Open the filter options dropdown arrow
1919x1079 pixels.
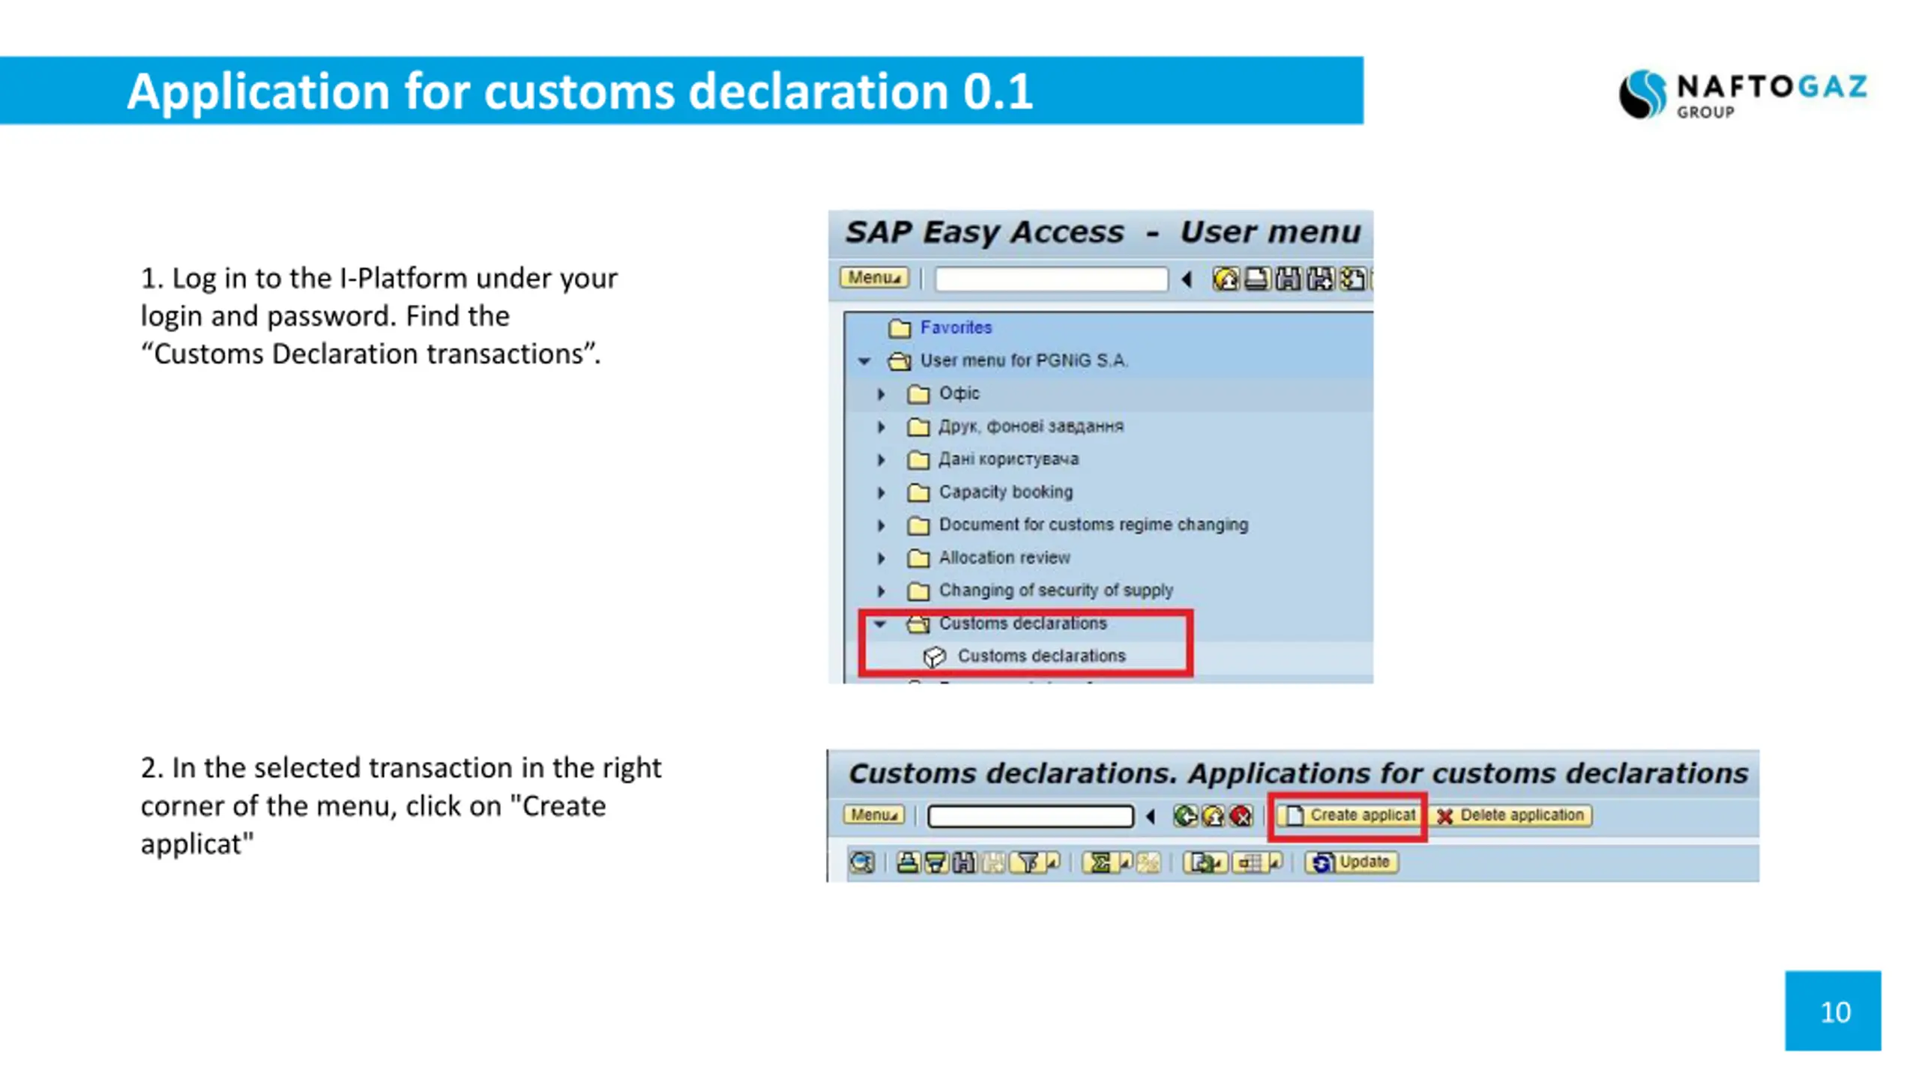point(1053,862)
